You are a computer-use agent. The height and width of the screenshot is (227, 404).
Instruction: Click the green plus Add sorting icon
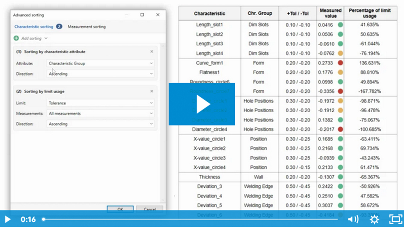[16, 38]
